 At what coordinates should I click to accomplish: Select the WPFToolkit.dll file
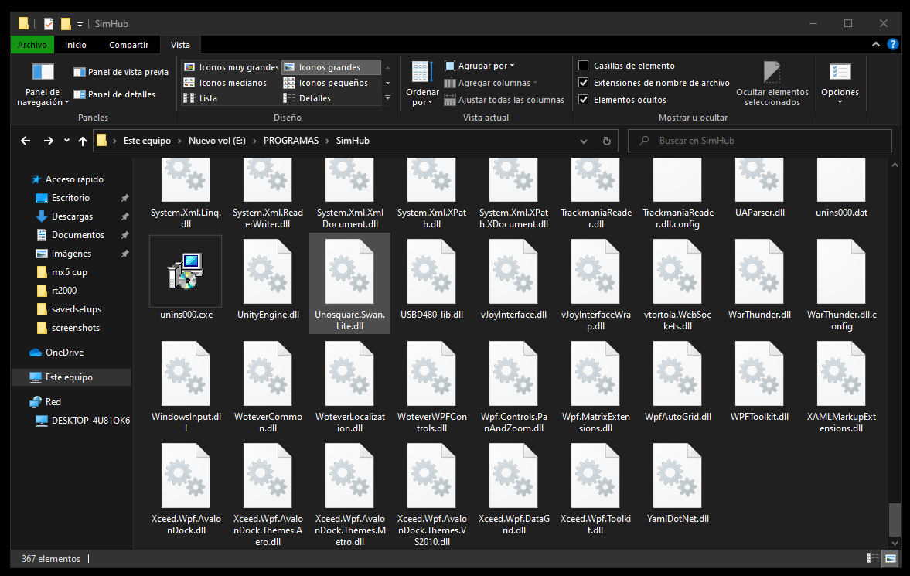[759, 380]
